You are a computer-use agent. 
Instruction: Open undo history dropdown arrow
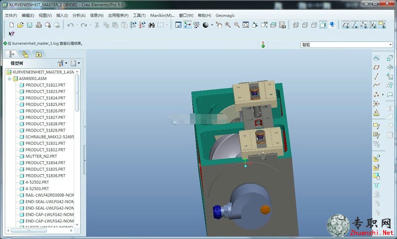point(77,25)
